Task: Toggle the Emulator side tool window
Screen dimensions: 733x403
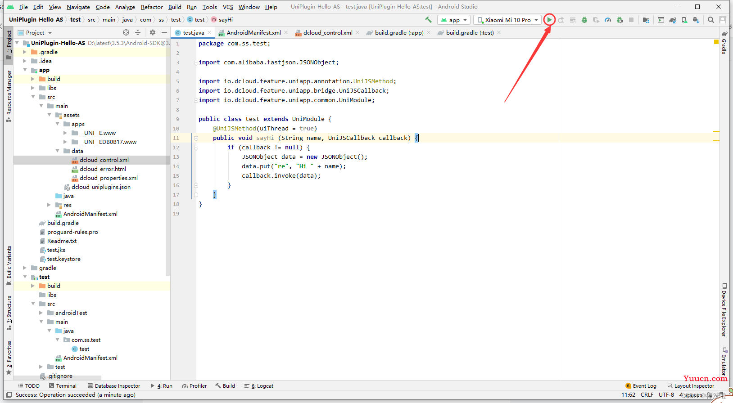Action: pos(724,361)
